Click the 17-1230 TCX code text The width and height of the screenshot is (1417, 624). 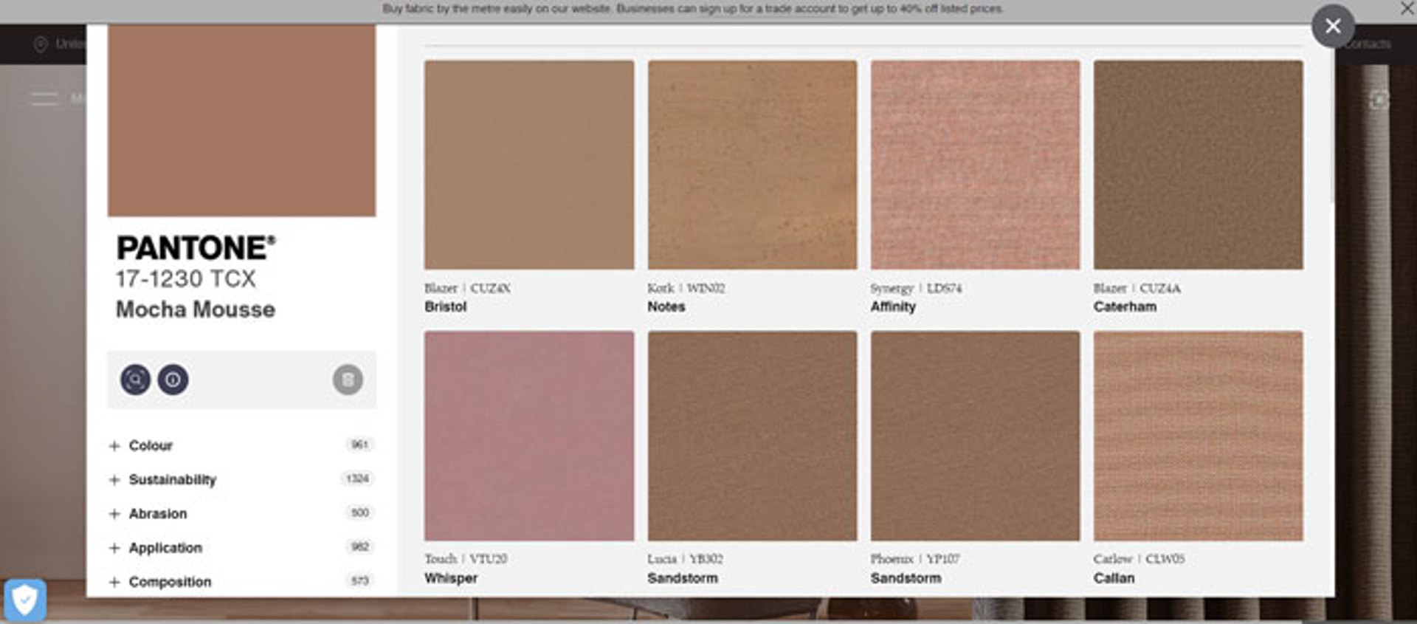[186, 279]
